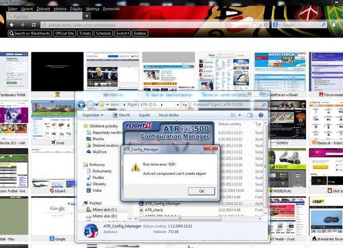Click the Tickets toolbar button
The image size is (343, 248).
[x=85, y=34]
